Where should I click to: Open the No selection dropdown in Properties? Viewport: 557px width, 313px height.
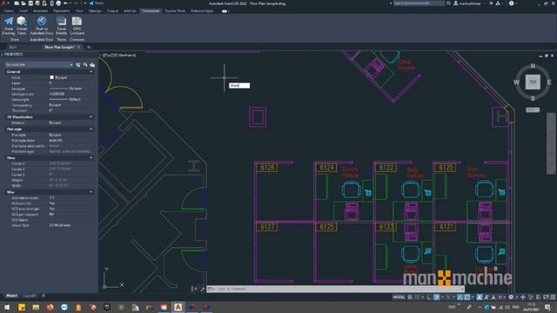39,64
